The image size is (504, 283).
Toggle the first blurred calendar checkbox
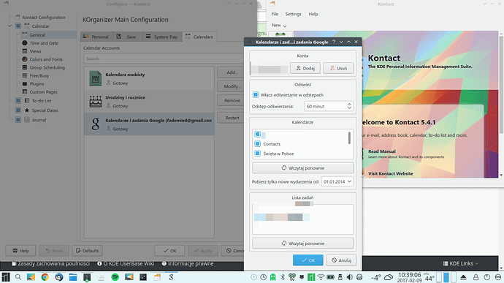(257, 134)
